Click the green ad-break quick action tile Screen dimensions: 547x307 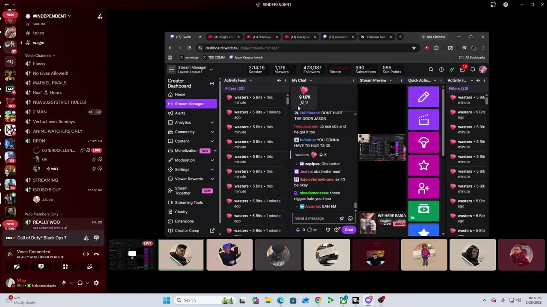[x=423, y=211]
